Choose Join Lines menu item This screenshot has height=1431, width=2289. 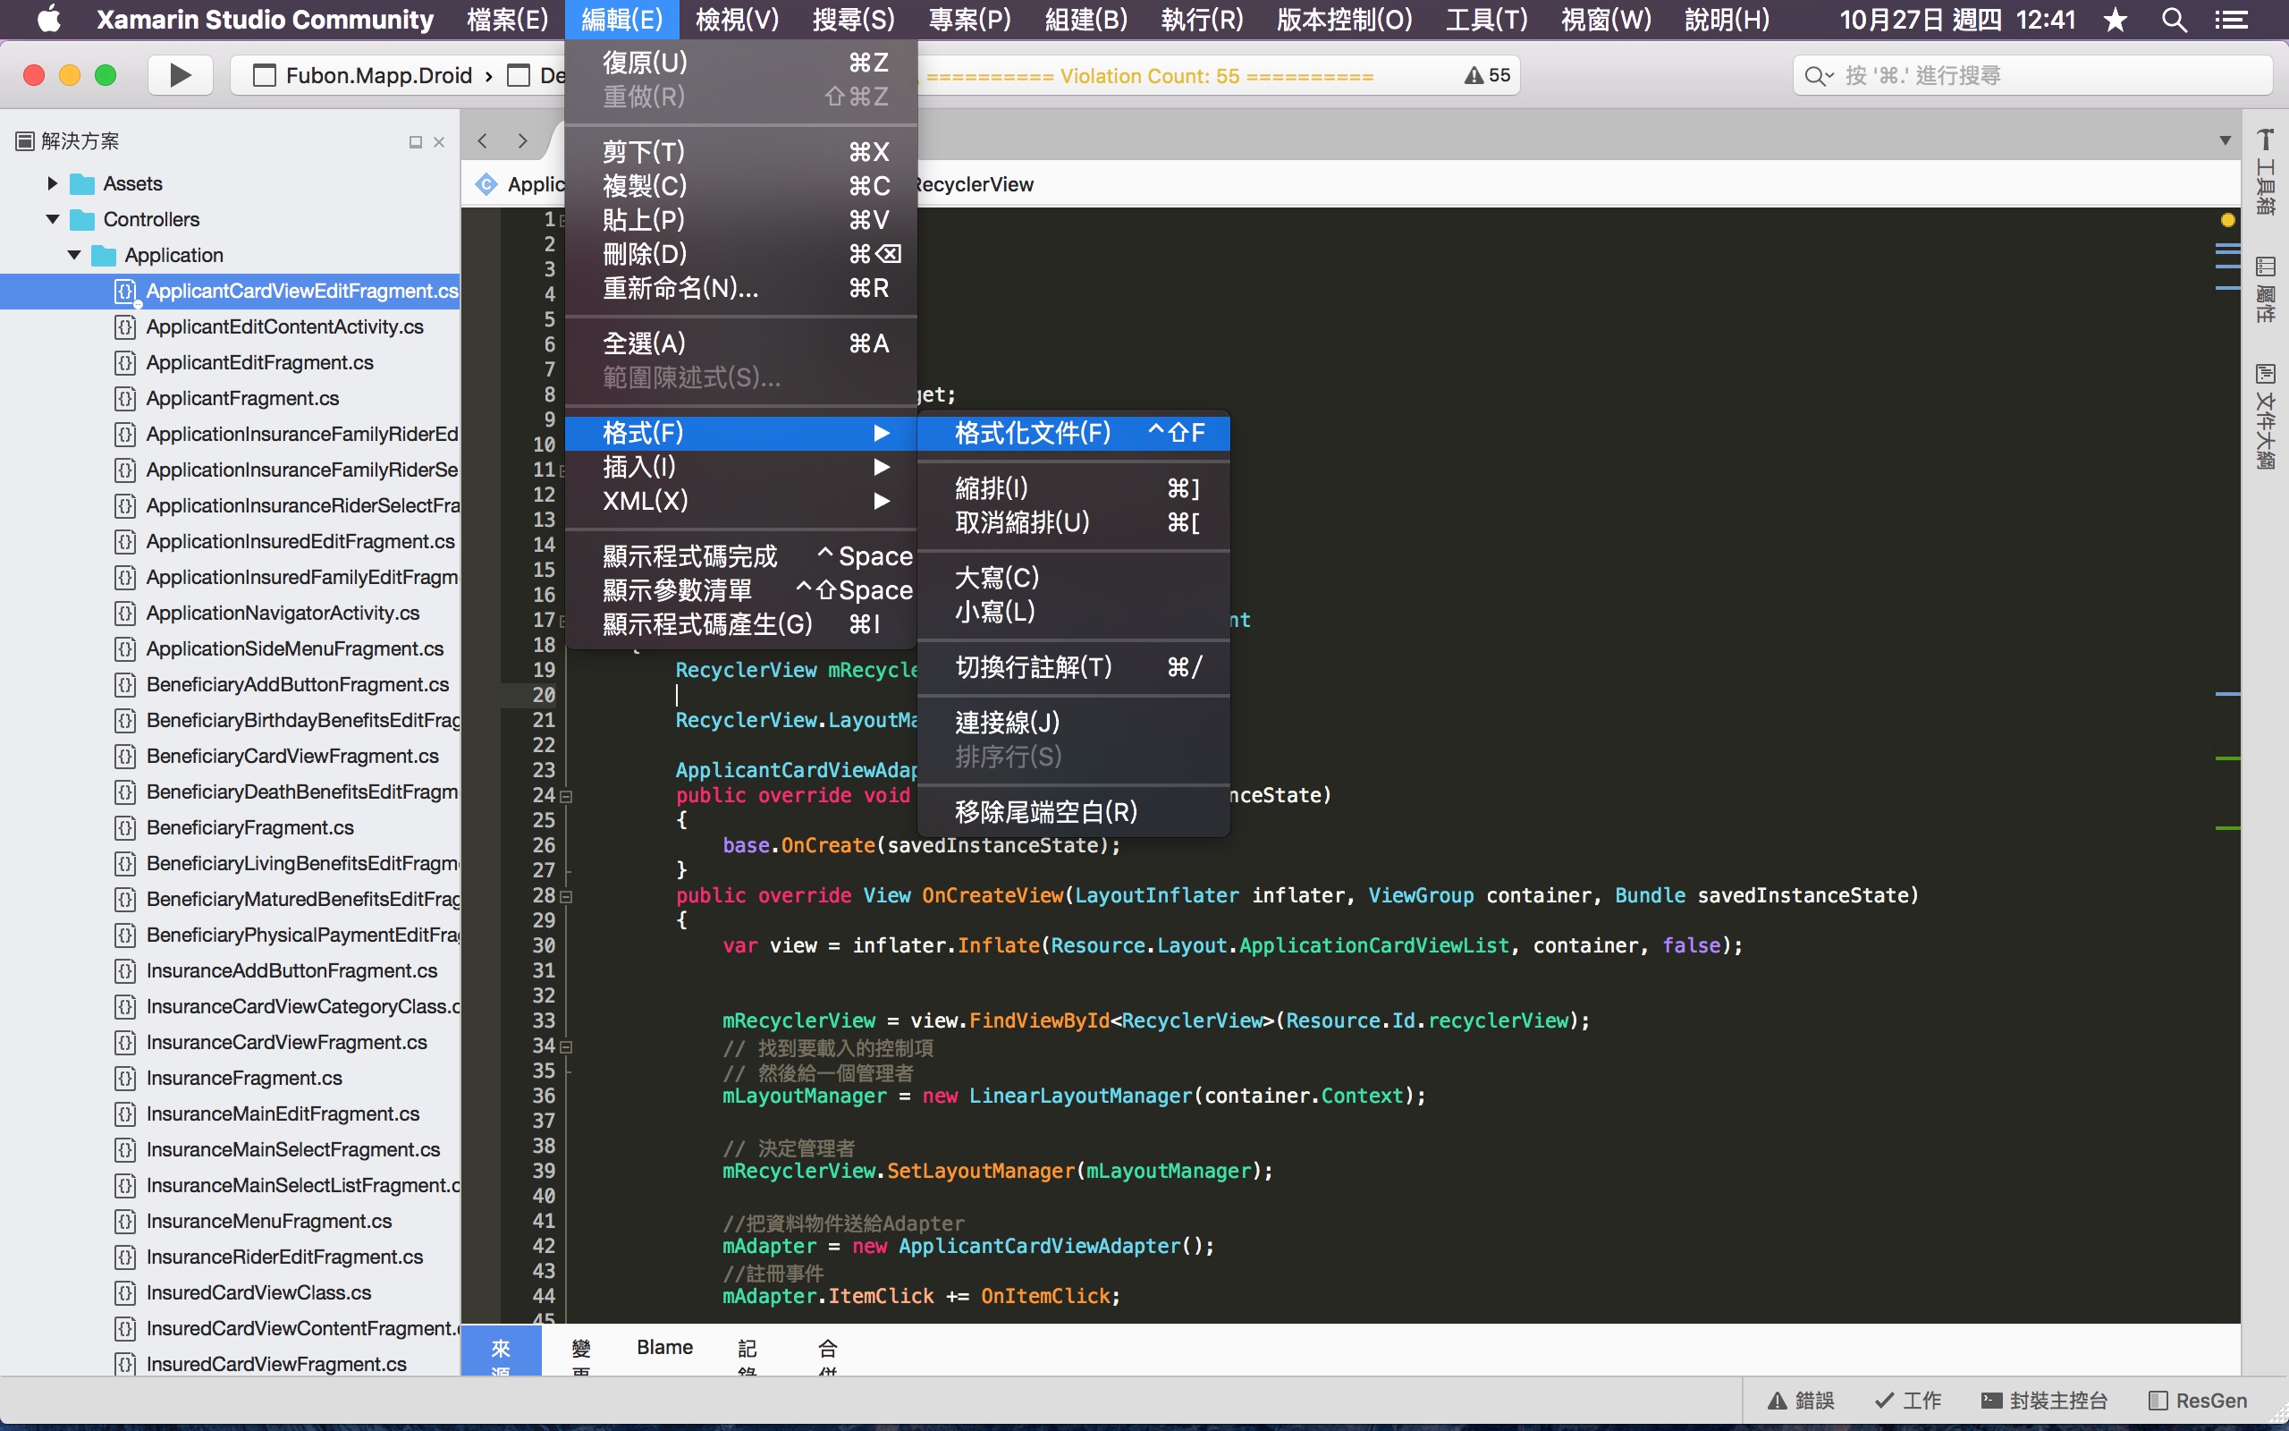(x=1074, y=723)
